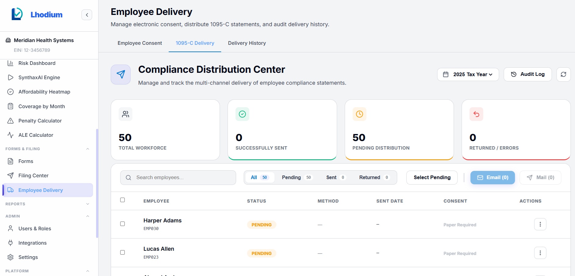
Task: Filter the list by Sent status
Action: pyautogui.click(x=336, y=177)
